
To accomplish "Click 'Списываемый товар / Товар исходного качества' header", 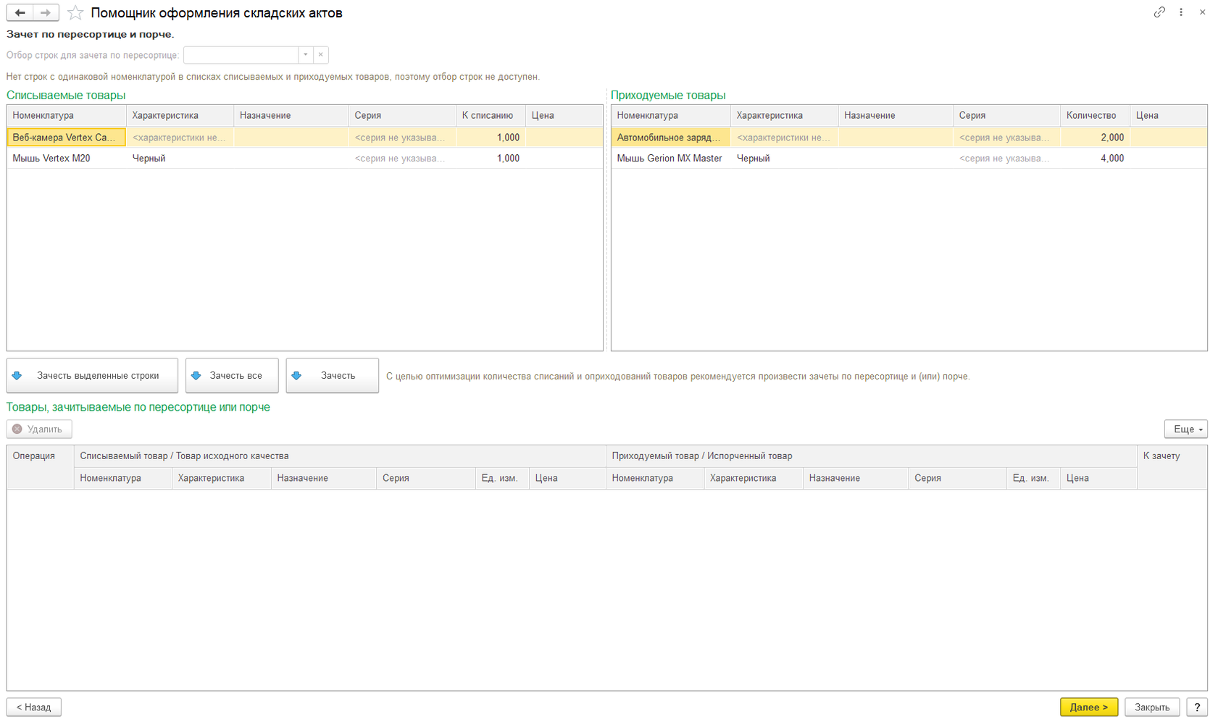I will point(340,456).
